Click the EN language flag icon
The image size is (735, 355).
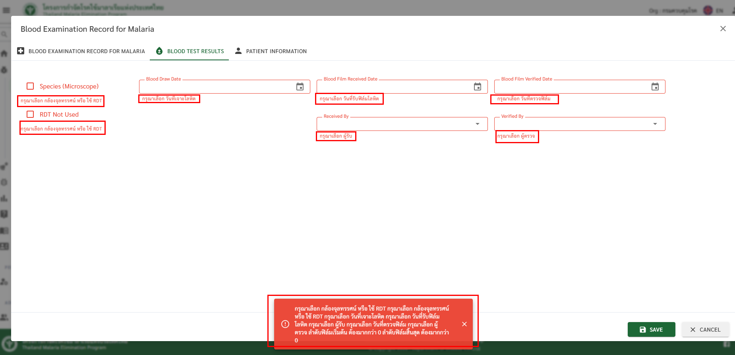708,10
